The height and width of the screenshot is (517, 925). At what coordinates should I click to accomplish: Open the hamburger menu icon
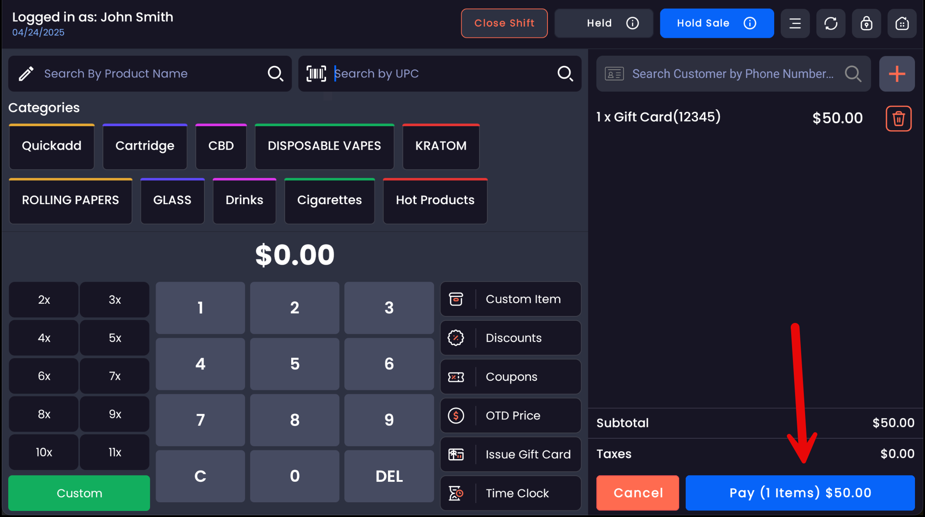[x=795, y=23]
